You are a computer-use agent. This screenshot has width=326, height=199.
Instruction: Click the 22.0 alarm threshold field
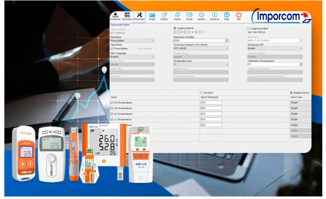click(x=211, y=125)
